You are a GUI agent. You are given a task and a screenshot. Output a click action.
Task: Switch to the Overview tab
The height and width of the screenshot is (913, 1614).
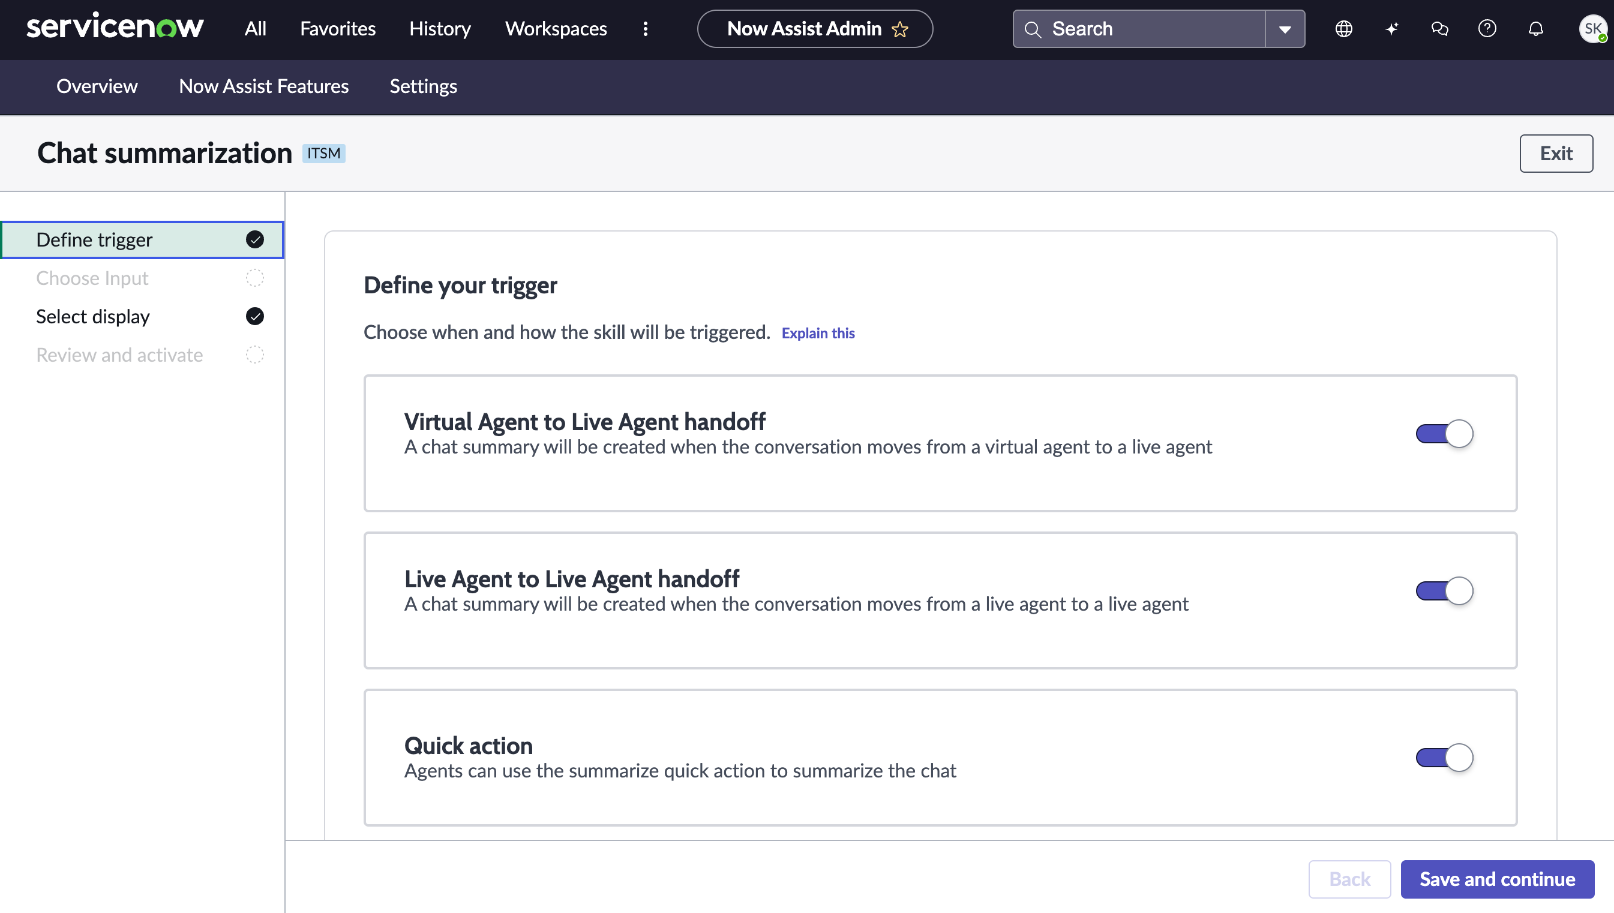(x=97, y=86)
